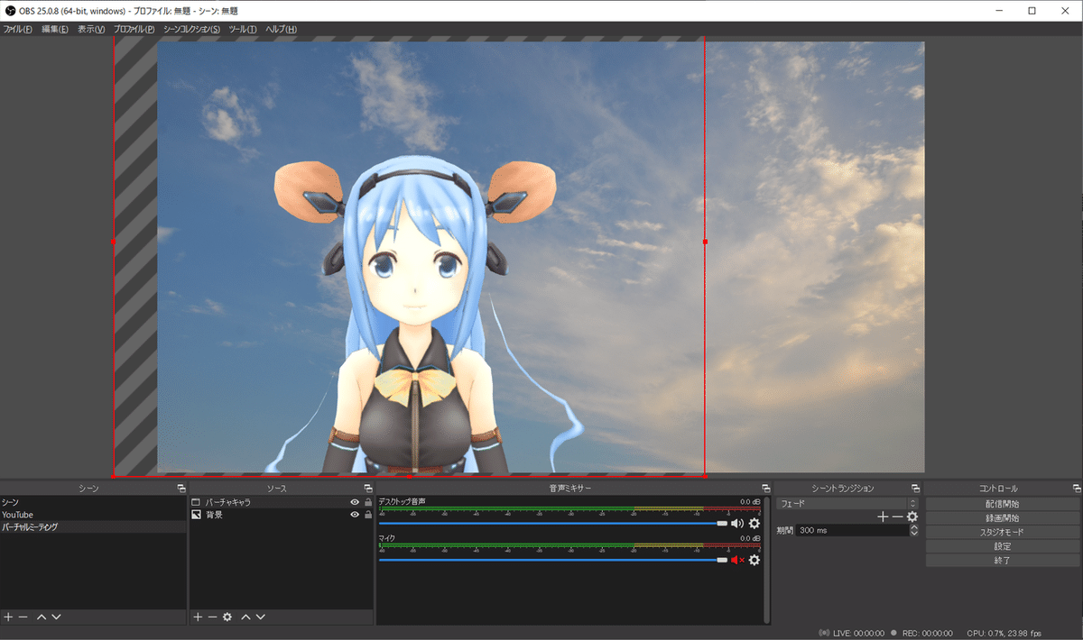Screen dimensions: 1083x640
Task: Click the OBS logo in the title bar
Action: coord(9,11)
